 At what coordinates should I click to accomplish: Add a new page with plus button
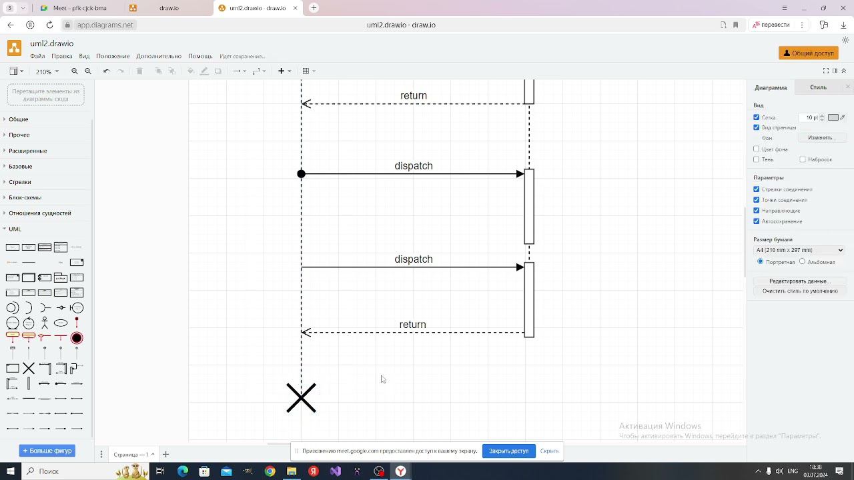click(165, 455)
